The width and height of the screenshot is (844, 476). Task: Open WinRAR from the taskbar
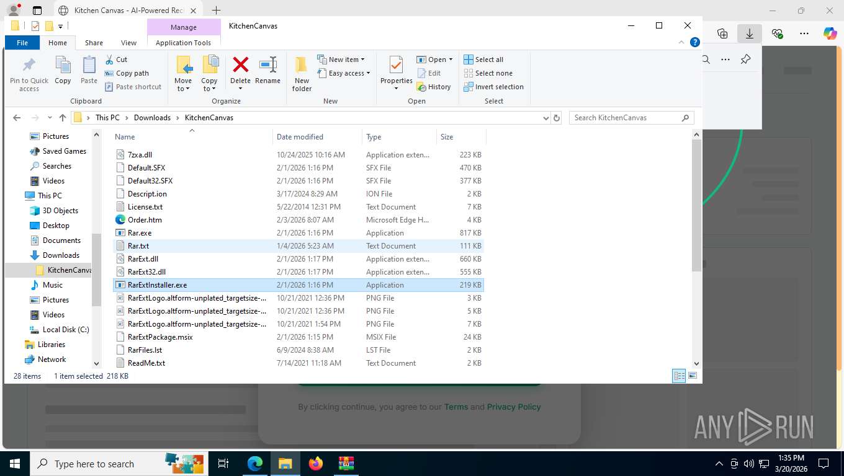pos(346,464)
